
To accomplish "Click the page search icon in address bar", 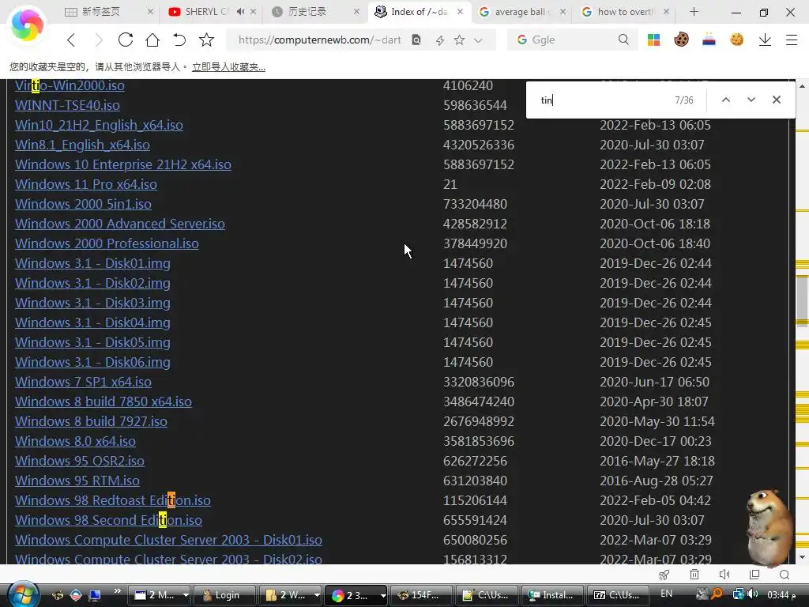I will [416, 40].
